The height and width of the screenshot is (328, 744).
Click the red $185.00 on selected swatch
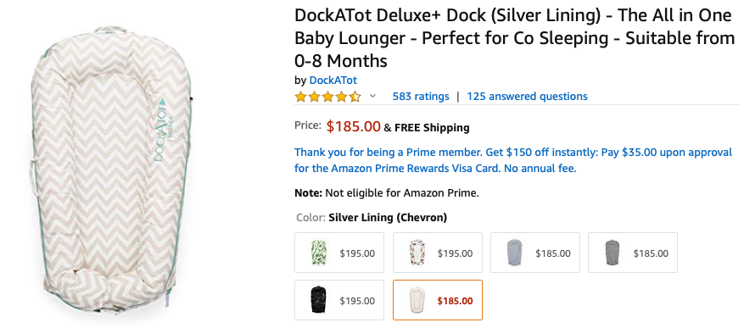point(455,301)
